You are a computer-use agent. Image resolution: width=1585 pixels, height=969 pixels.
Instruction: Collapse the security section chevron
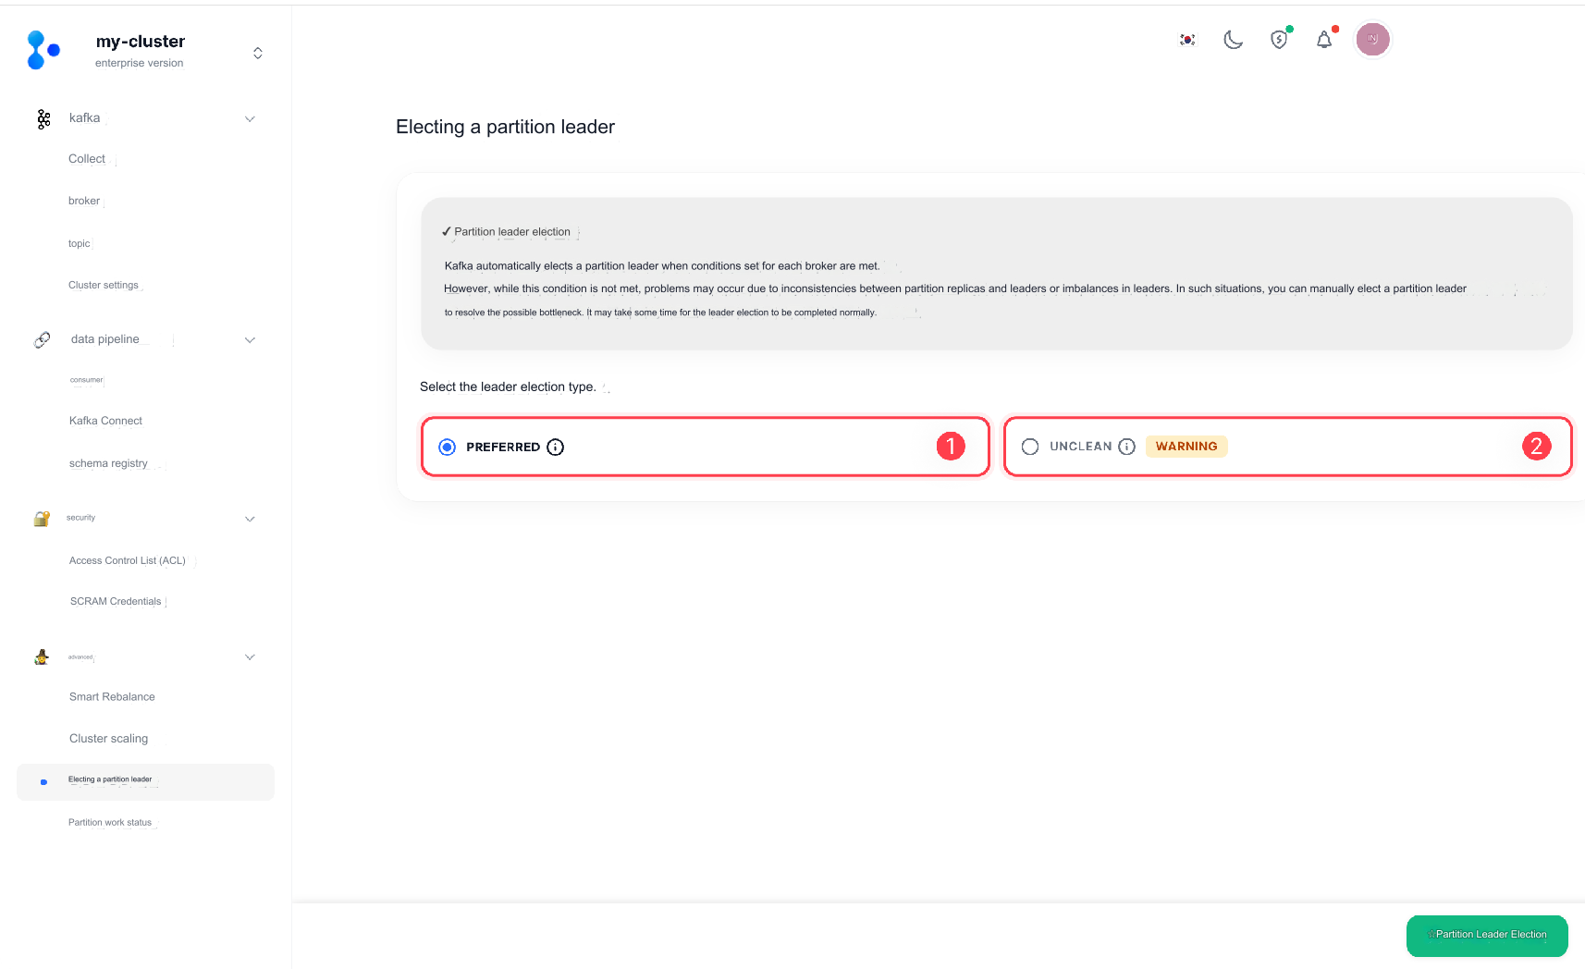[x=250, y=520]
